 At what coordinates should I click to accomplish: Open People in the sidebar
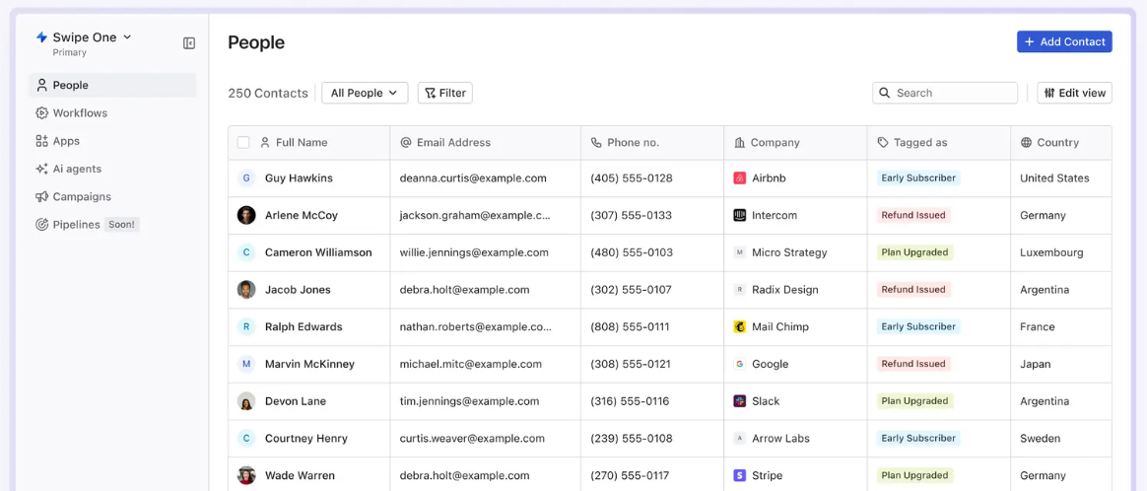pos(112,85)
